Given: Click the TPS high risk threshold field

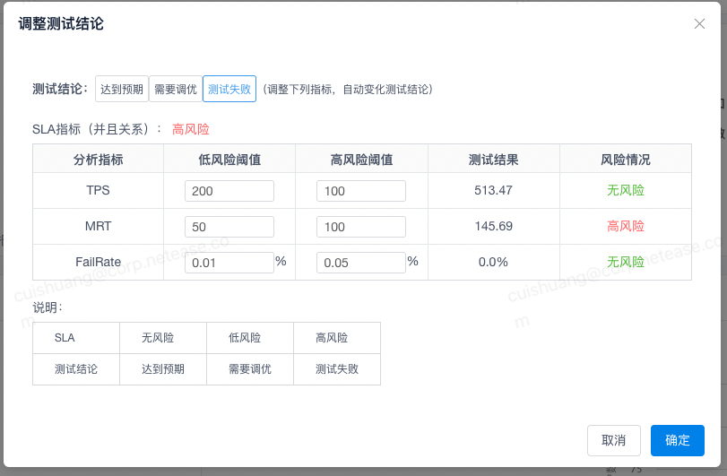Looking at the screenshot, I should pyautogui.click(x=360, y=191).
